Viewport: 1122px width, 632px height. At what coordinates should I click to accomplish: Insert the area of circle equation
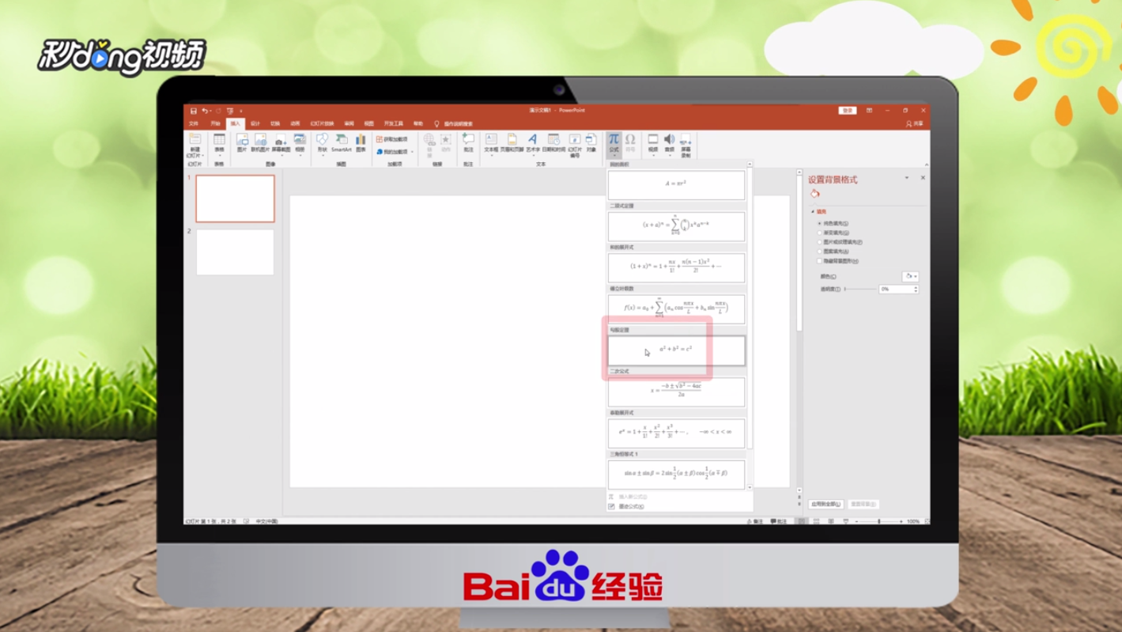[676, 185]
